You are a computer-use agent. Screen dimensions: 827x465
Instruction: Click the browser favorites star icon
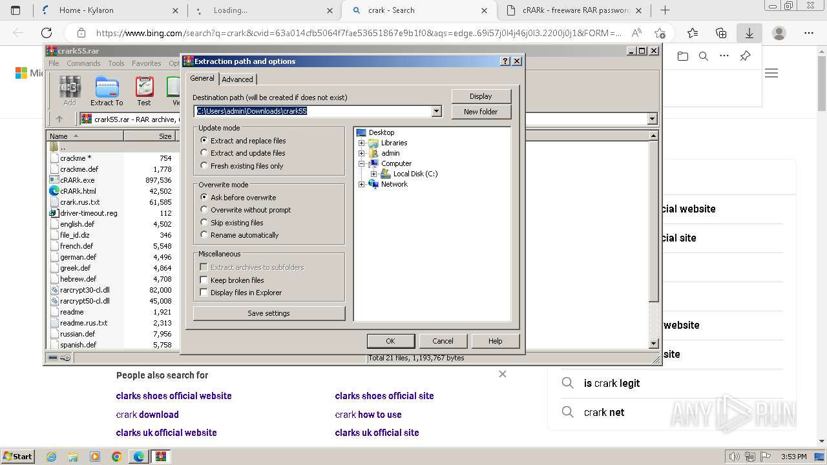tap(693, 33)
